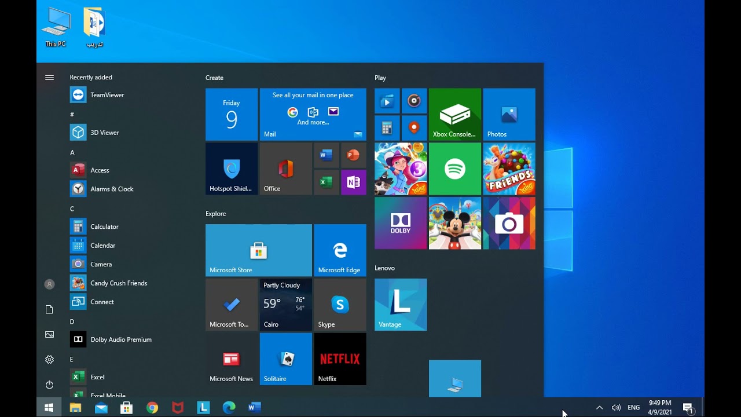
Task: Open the small PowerPoint tile
Action: [354, 155]
